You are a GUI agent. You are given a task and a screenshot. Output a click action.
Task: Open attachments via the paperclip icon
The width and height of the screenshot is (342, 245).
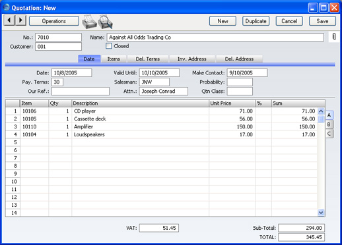[x=334, y=37]
